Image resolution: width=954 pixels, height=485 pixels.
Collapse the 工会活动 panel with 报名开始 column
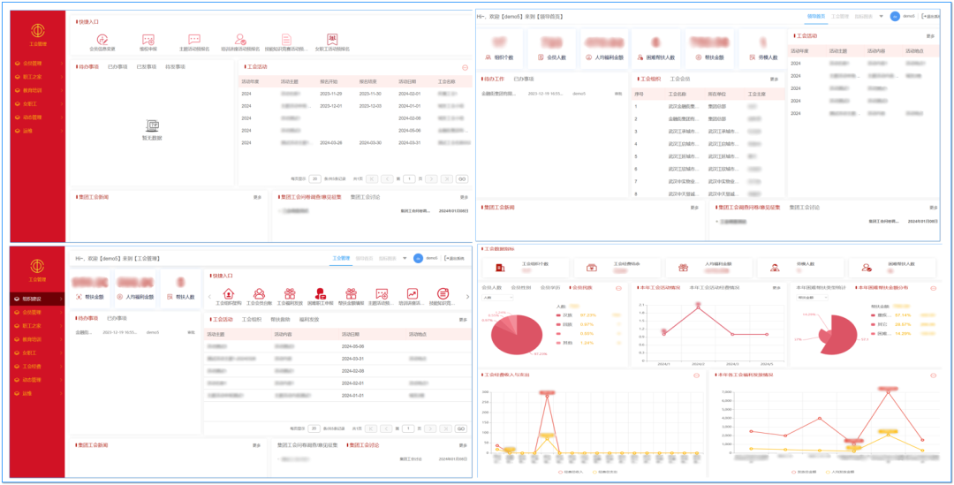pos(465,67)
